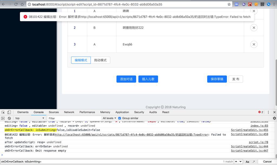Open console settings gear
The height and width of the screenshot is (165, 277).
pyautogui.click(x=274, y=118)
